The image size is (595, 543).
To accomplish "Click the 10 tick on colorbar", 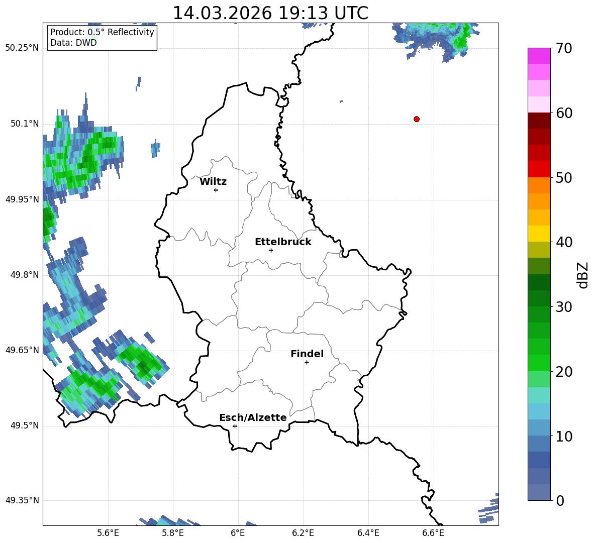I will point(564,436).
